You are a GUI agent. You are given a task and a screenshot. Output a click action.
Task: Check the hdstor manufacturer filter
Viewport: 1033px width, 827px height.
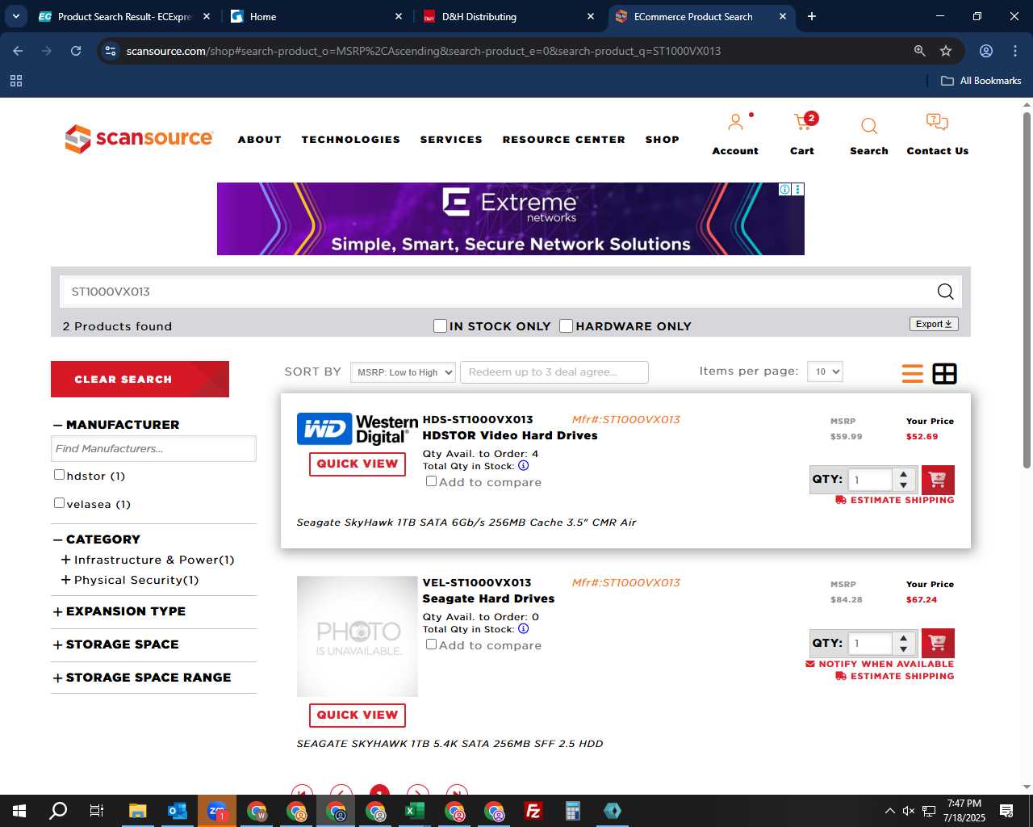pos(59,475)
